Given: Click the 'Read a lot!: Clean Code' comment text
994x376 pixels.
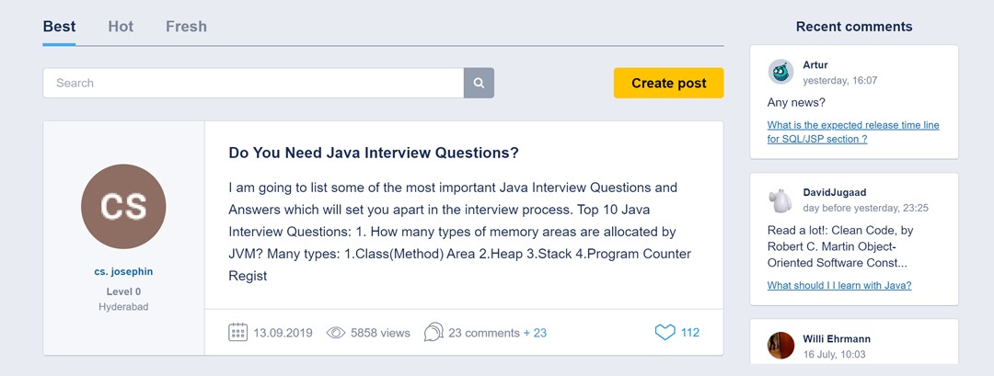Looking at the screenshot, I should pos(840,247).
